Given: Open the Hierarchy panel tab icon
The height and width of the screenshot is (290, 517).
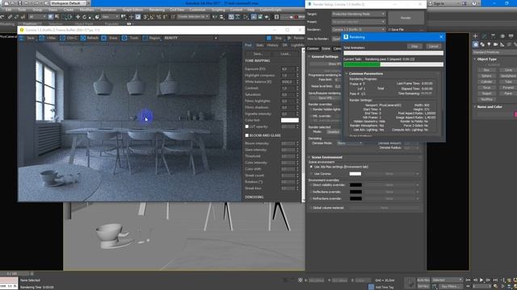Looking at the screenshot, I should coord(493,36).
